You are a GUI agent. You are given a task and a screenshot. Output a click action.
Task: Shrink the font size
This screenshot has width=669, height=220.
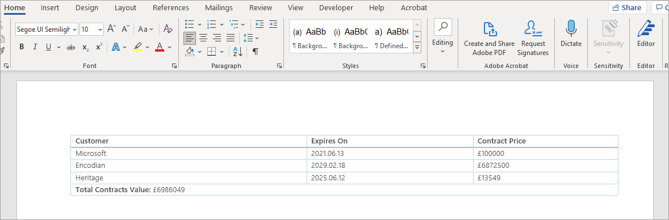(x=126, y=29)
